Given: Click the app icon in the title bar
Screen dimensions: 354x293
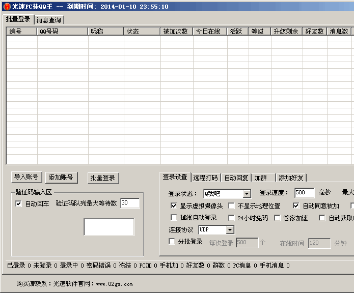Looking at the screenshot, I should 7,7.
